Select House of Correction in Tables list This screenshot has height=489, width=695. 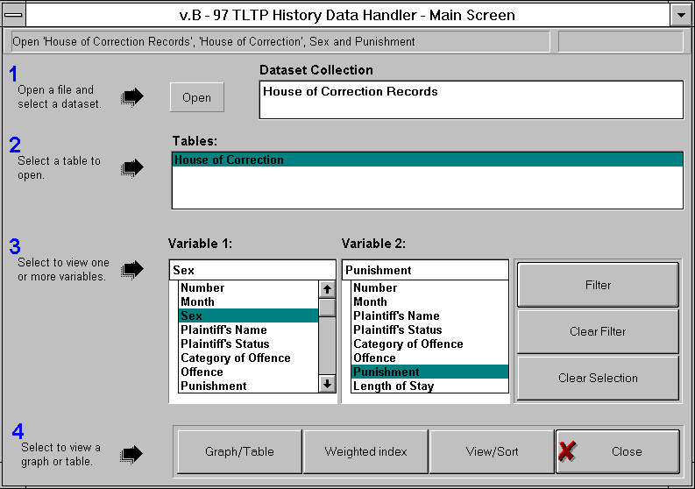tap(427, 160)
